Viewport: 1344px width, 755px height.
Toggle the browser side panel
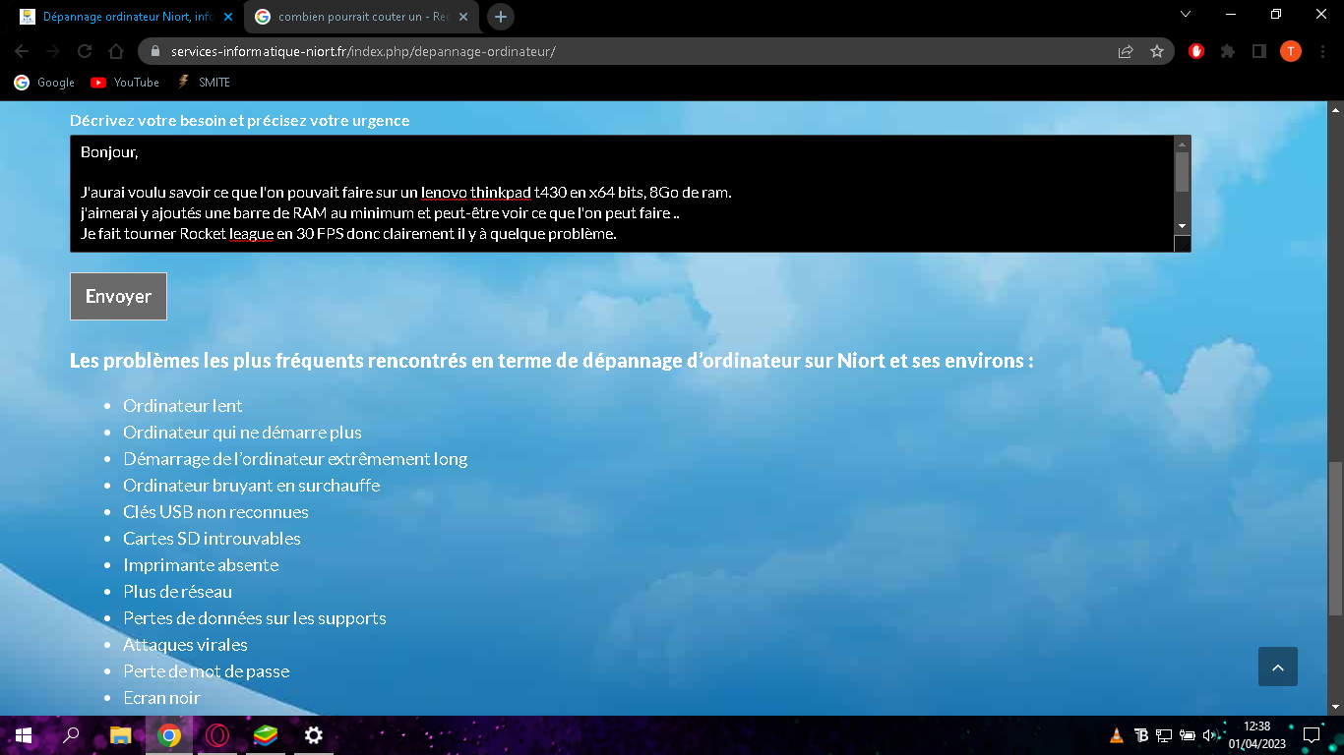pos(1258,51)
